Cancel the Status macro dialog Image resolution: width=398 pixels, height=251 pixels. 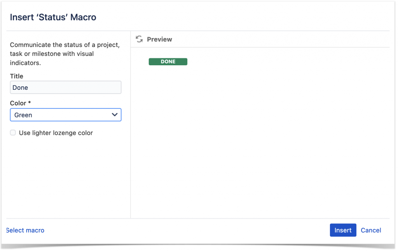[x=371, y=230]
